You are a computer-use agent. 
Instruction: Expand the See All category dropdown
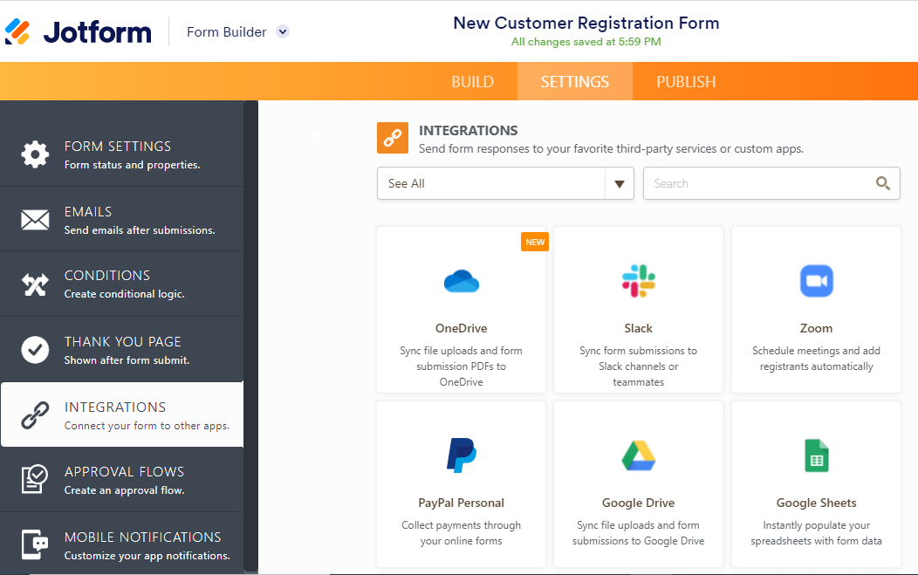coord(505,183)
